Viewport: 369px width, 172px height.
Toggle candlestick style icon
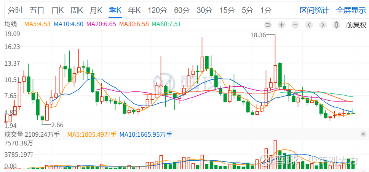click(x=337, y=25)
